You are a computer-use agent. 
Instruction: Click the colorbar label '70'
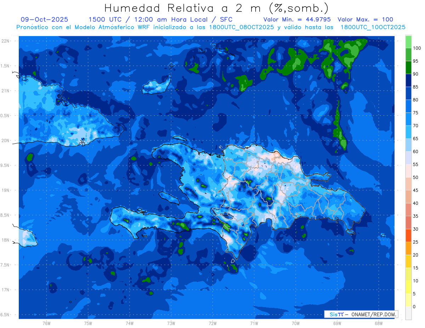[x=415, y=126]
